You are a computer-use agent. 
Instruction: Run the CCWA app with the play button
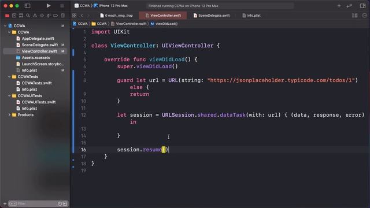49,6
